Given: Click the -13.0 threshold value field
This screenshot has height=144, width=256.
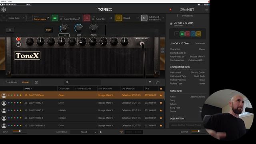Looking at the screenshot, I should coord(64,35).
